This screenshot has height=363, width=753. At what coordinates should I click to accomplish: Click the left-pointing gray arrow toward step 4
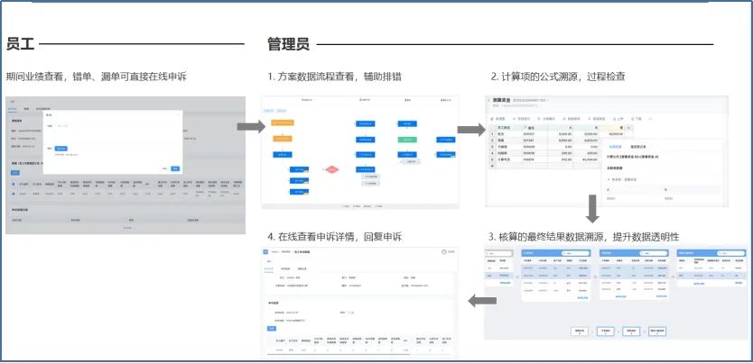pyautogui.click(x=482, y=299)
